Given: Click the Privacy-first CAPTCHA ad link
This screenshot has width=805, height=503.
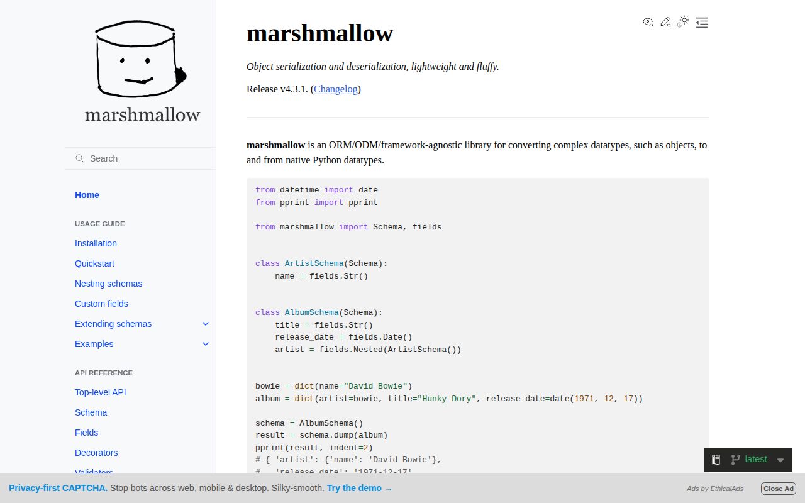Looking at the screenshot, I should [58, 488].
